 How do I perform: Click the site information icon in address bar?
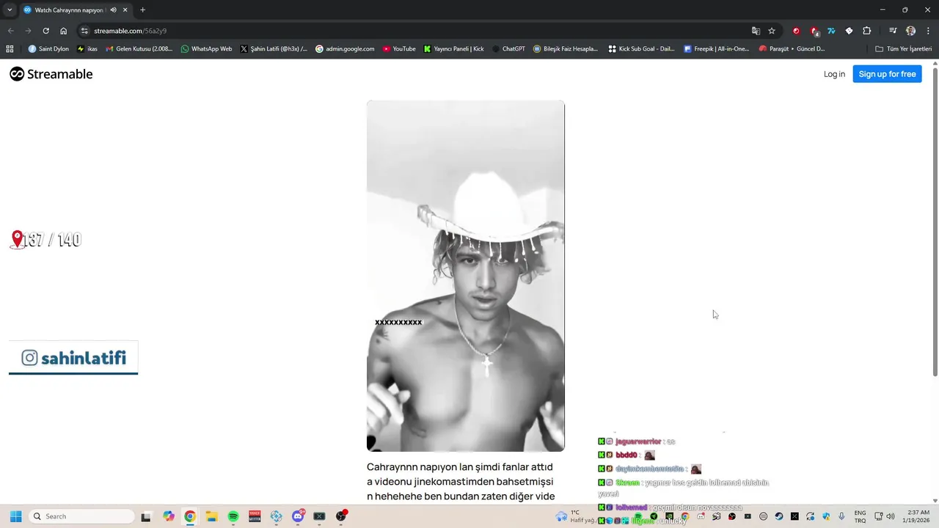(84, 31)
